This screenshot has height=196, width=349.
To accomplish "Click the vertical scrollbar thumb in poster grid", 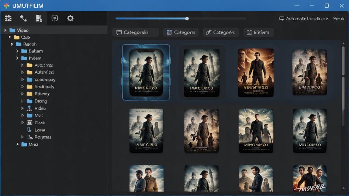I will [x=343, y=61].
